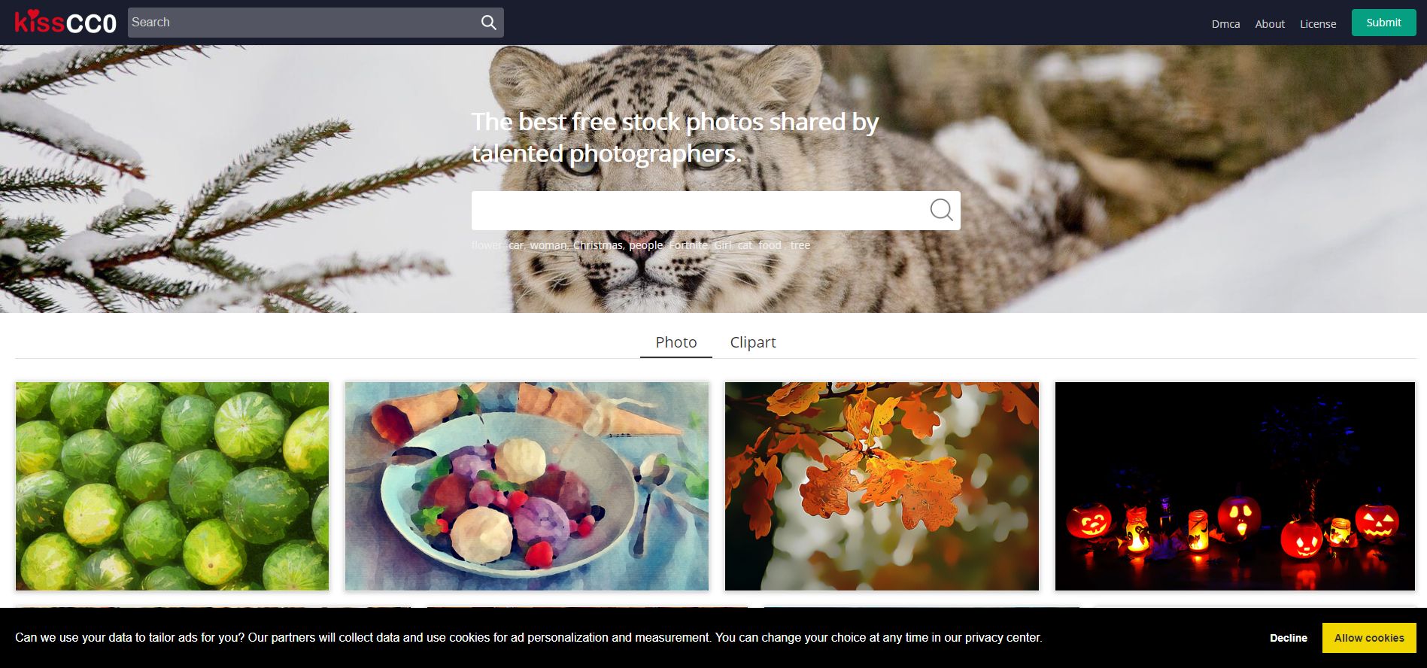Open the About page
Viewport: 1427px width, 668px height.
coord(1270,23)
